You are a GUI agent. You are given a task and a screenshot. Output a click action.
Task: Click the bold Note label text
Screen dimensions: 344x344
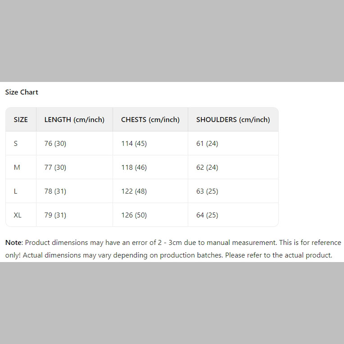(13, 243)
